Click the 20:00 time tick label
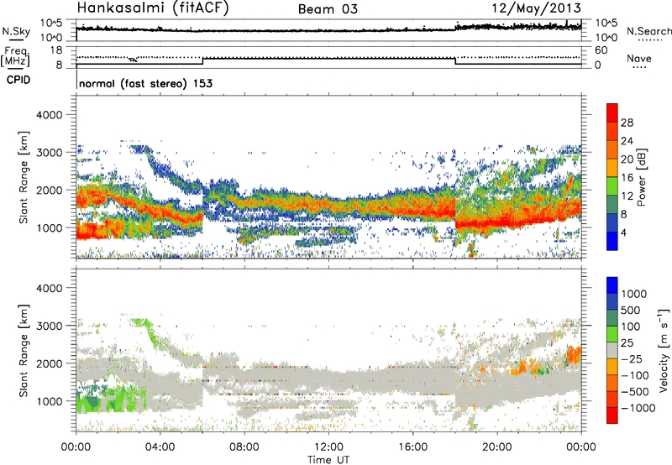 click(x=496, y=447)
